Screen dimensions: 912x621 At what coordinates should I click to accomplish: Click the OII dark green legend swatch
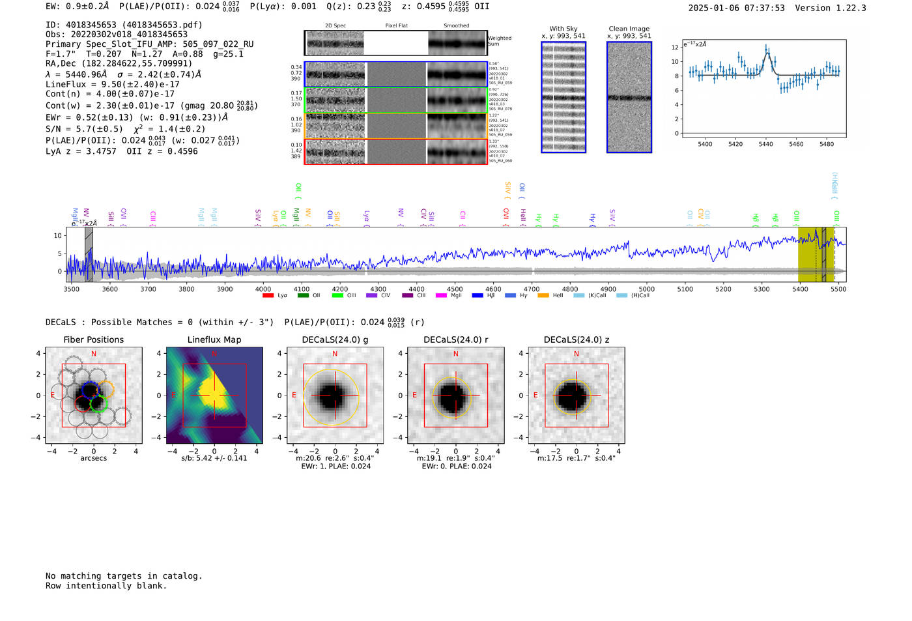pyautogui.click(x=303, y=296)
